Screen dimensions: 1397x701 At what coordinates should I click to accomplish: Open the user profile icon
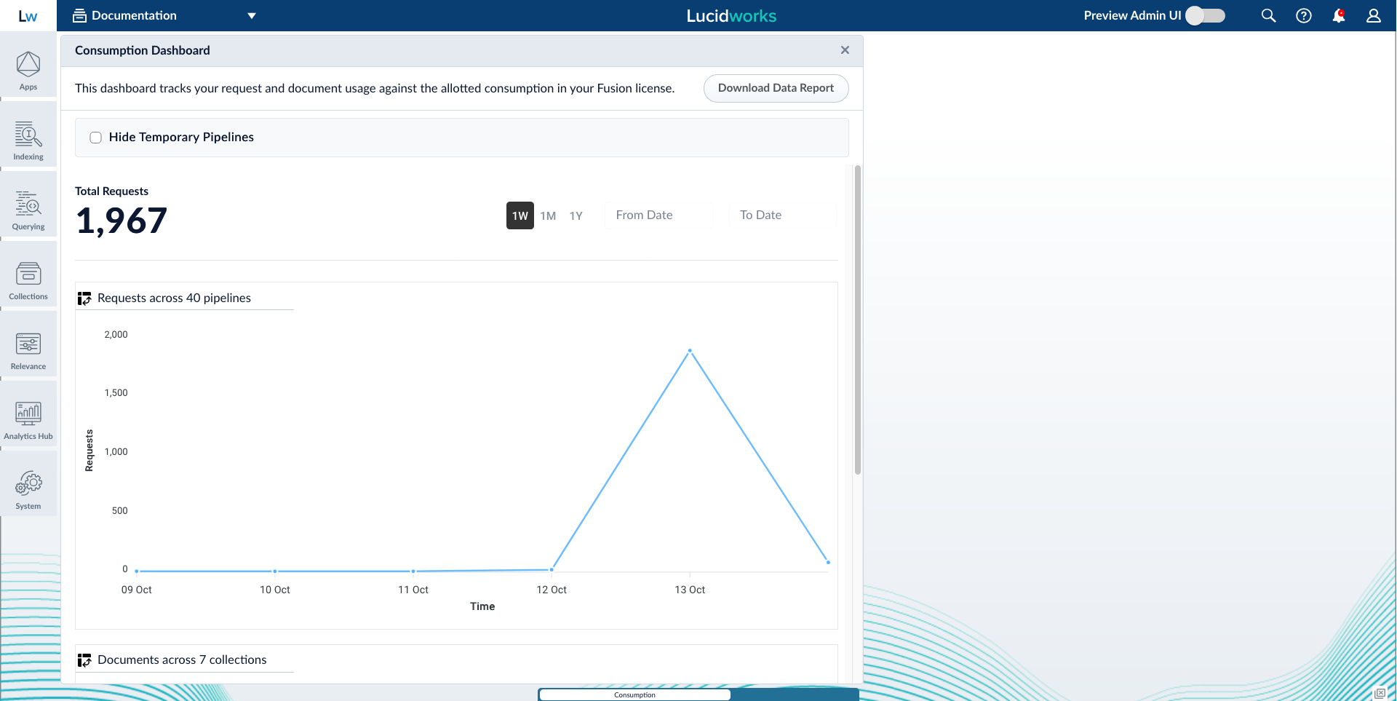pyautogui.click(x=1374, y=15)
